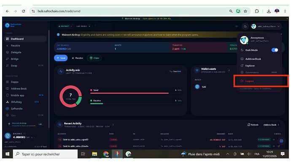Click the sidebar balance avatar icon

pyautogui.click(x=8, y=136)
